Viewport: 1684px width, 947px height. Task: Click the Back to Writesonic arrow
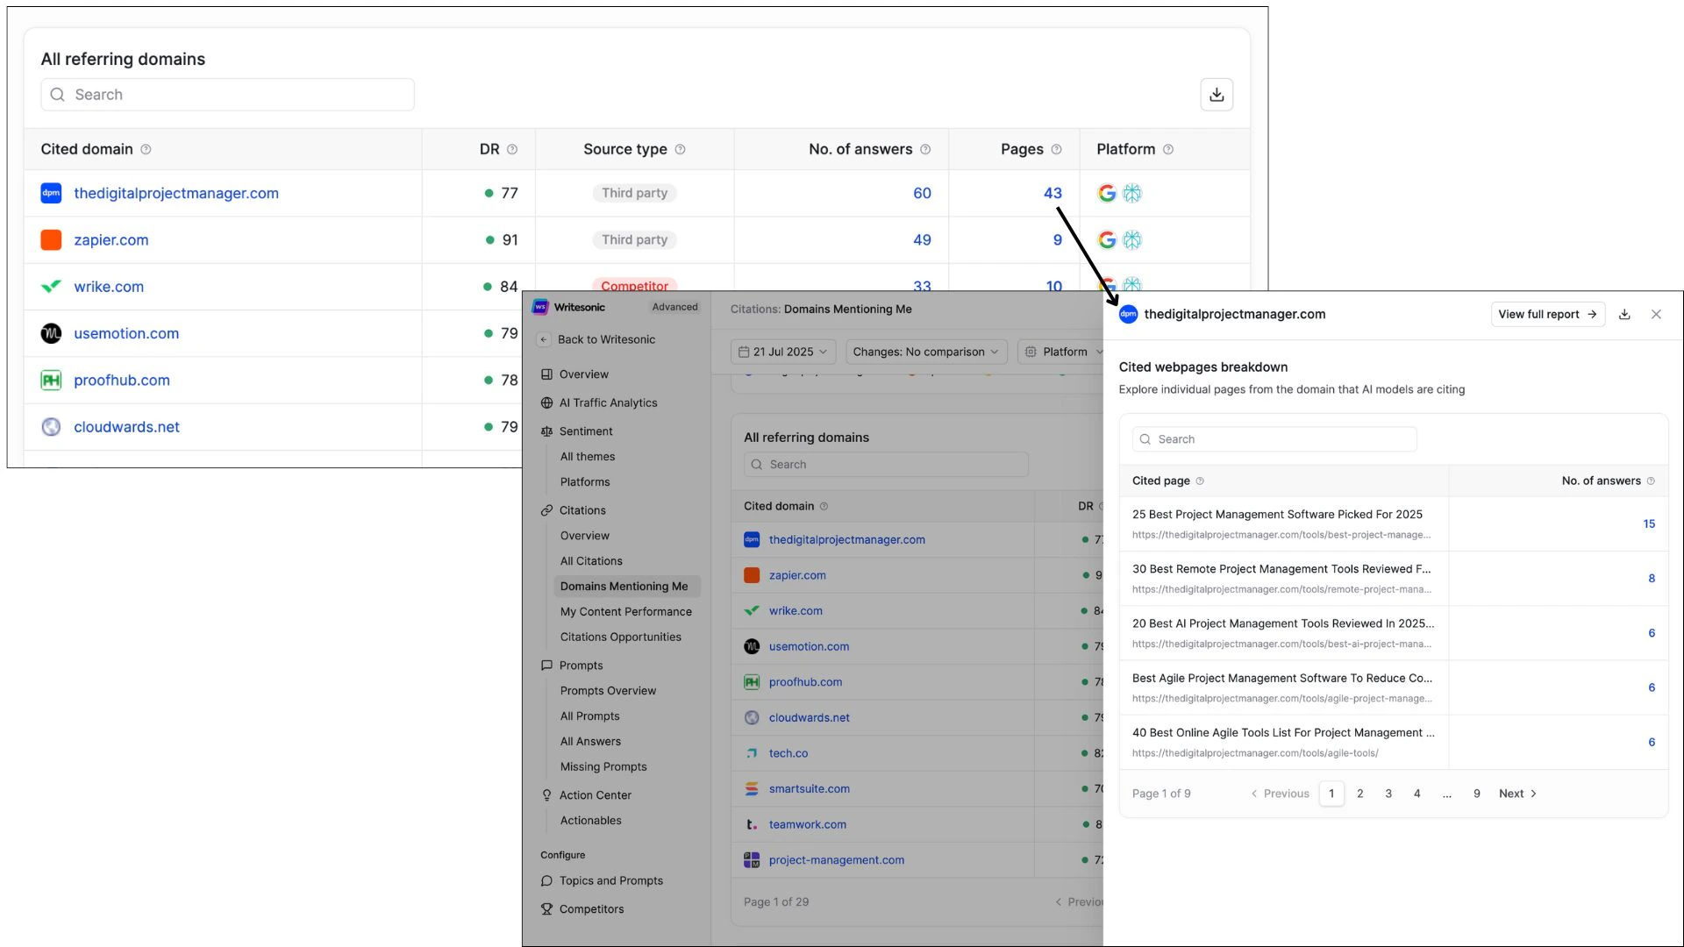(544, 340)
